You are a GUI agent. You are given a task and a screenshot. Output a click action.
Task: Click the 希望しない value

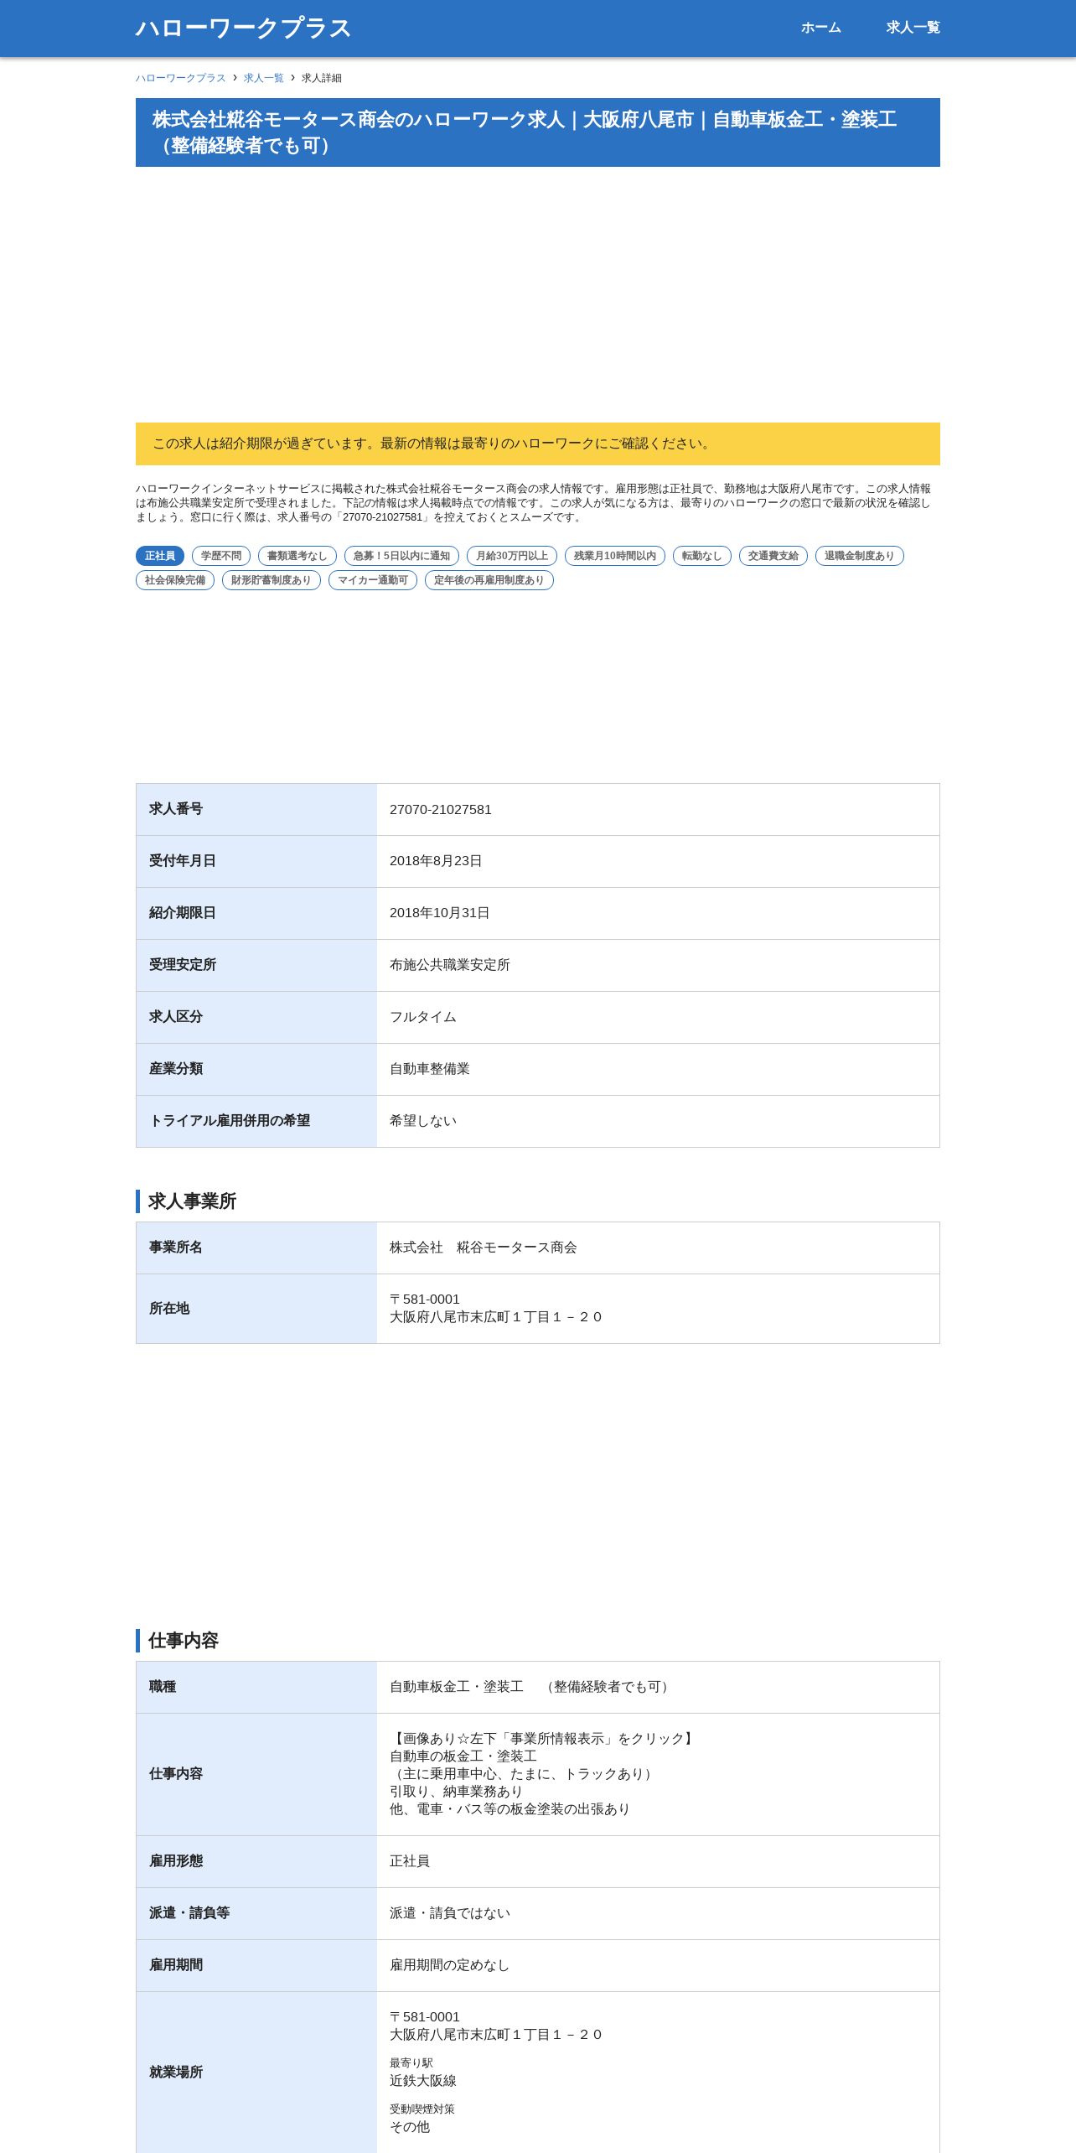(423, 1122)
